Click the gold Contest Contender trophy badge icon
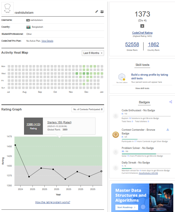The width and height of the screenshot is (175, 212). click(116, 135)
